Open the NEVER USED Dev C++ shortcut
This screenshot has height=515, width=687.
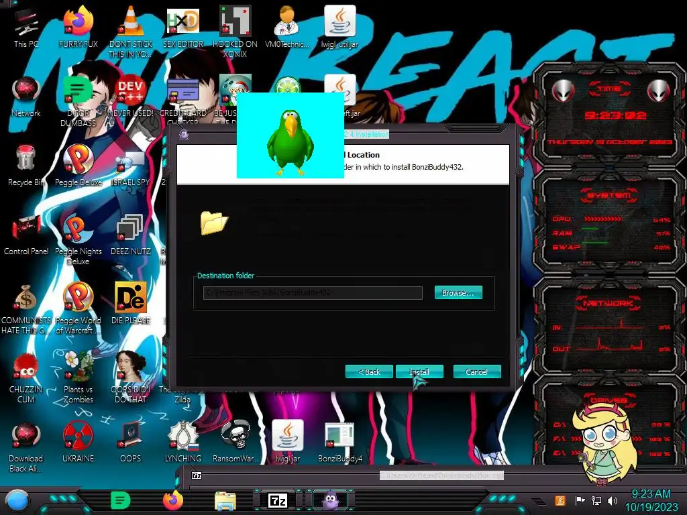(131, 97)
